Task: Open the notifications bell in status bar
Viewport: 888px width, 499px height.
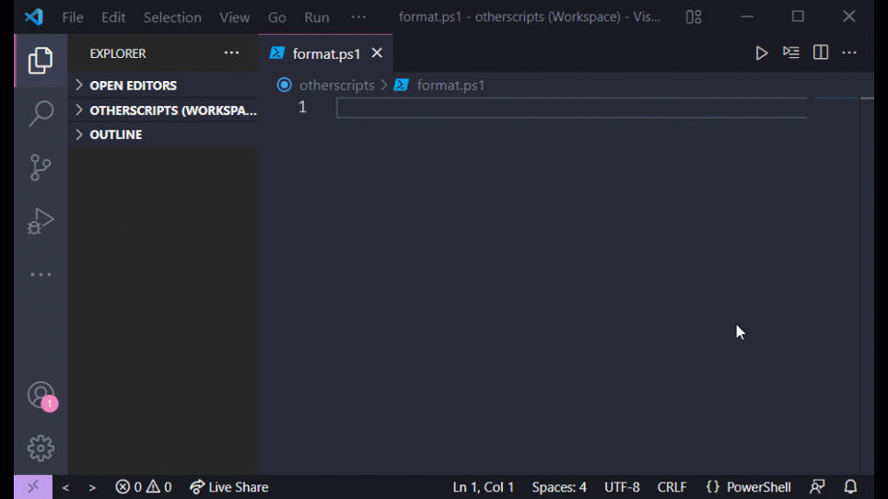Action: point(851,487)
